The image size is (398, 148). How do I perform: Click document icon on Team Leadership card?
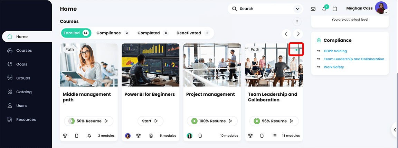262,136
